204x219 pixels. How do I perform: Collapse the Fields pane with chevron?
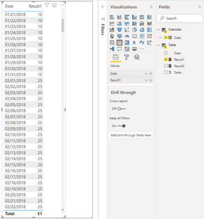tap(200, 7)
